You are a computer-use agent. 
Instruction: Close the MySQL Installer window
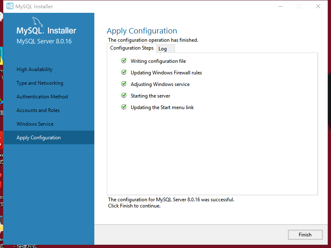[318, 6]
